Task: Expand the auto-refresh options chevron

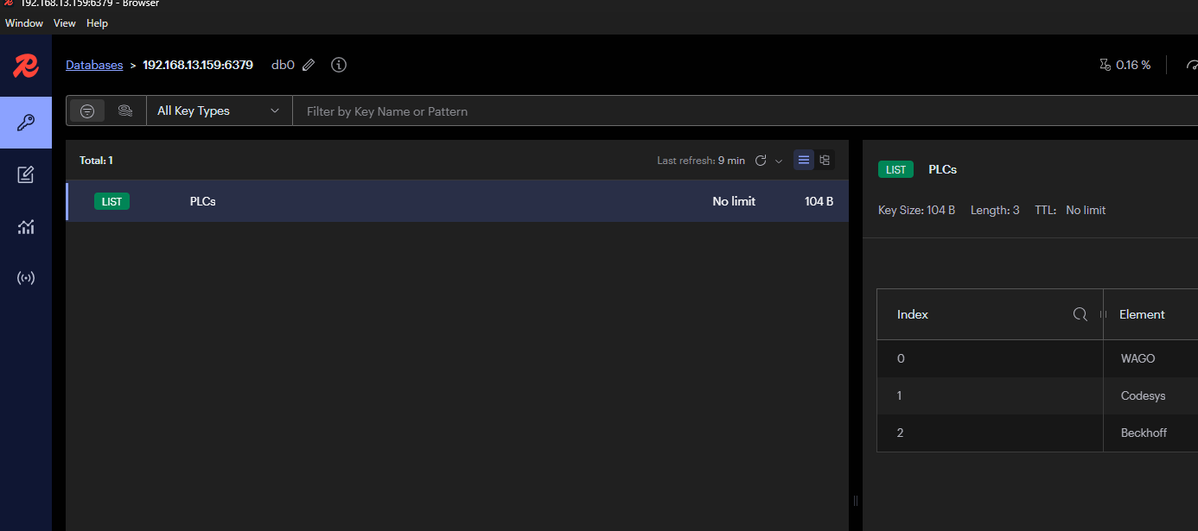Action: 779,161
